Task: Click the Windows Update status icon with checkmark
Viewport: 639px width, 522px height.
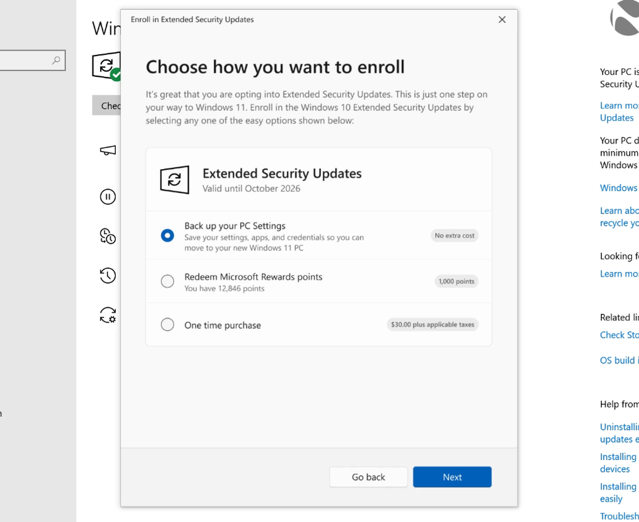Action: (106, 66)
